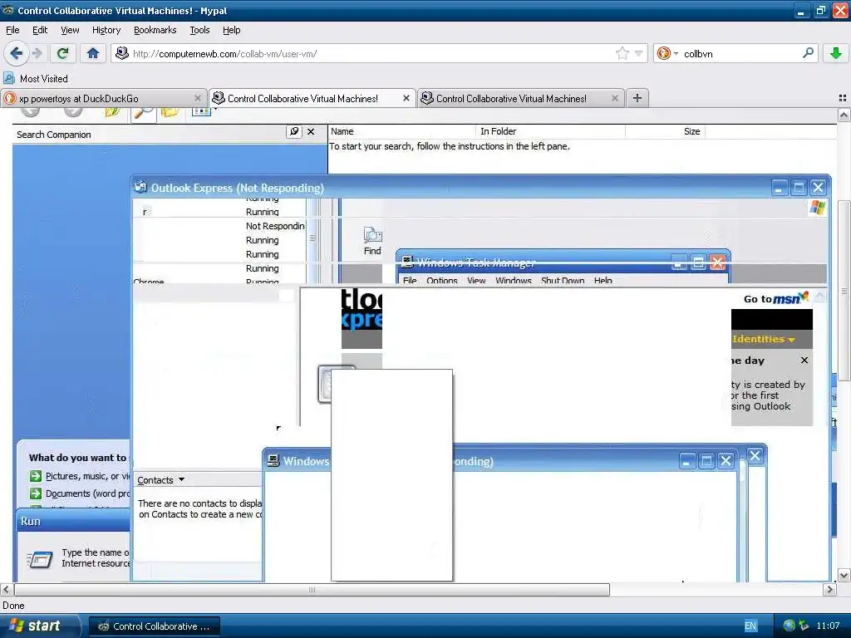The image size is (851, 638).
Task: Select Documents search option
Action: [79, 493]
